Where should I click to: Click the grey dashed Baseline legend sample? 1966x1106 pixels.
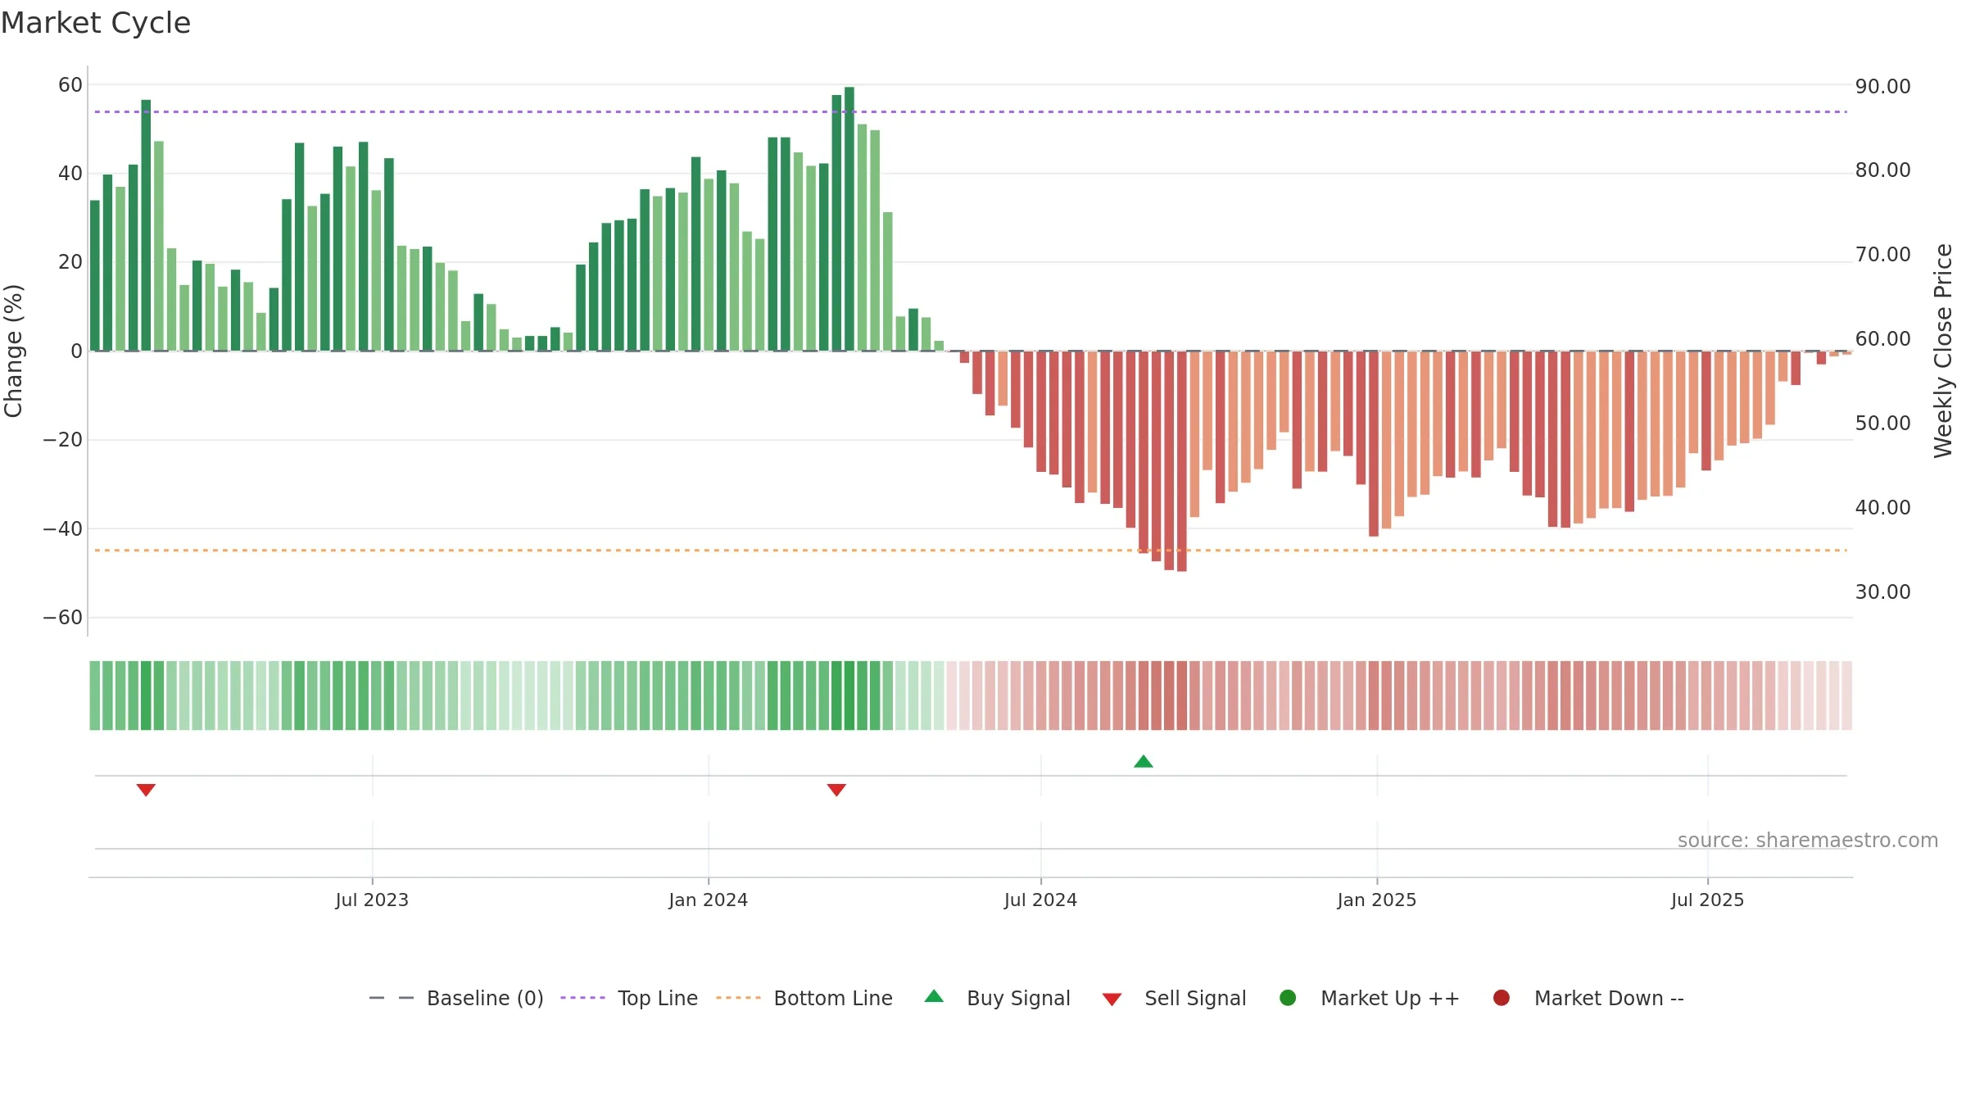click(x=392, y=998)
